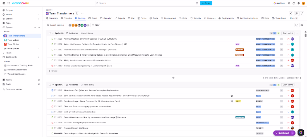
Task: Expand the Starred chevron in sidebar
Action: tap(39, 19)
